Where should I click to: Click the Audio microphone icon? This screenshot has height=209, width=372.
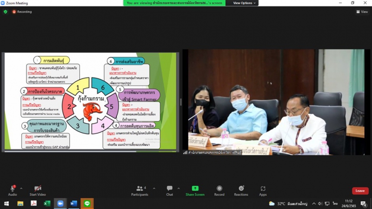[x=13, y=189]
